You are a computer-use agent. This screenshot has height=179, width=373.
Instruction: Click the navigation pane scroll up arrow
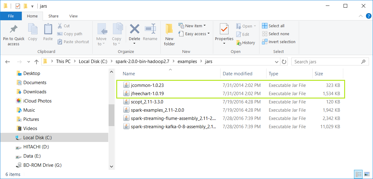point(111,71)
